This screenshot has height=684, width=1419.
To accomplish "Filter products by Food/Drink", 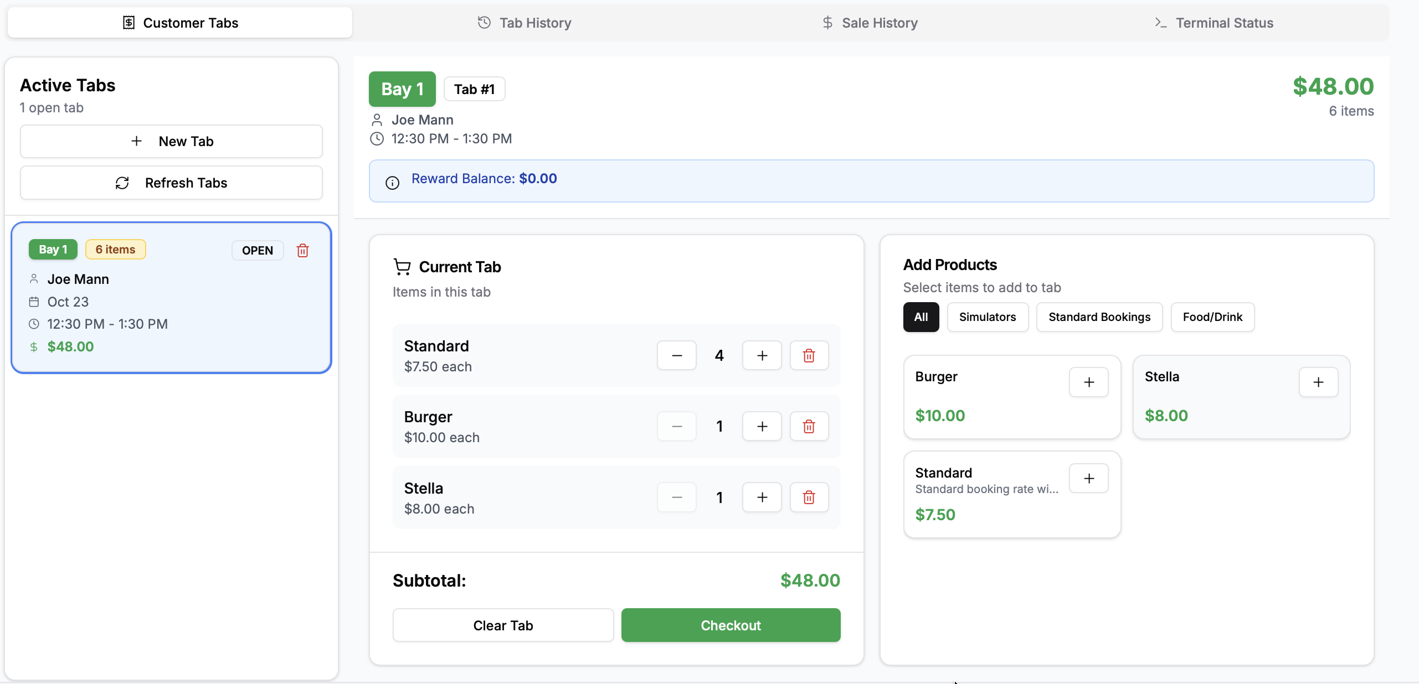I will [1212, 317].
